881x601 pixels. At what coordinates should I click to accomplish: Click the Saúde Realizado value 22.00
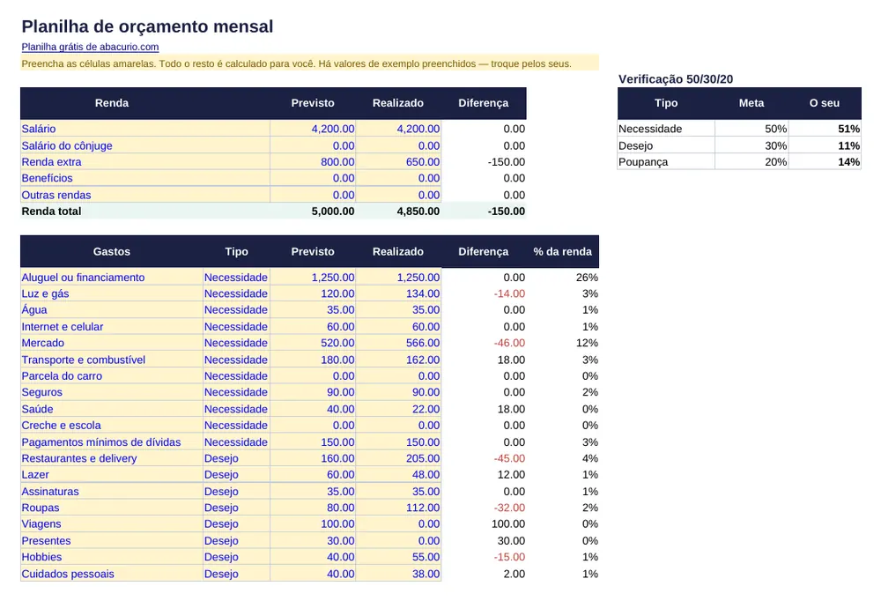pos(426,409)
